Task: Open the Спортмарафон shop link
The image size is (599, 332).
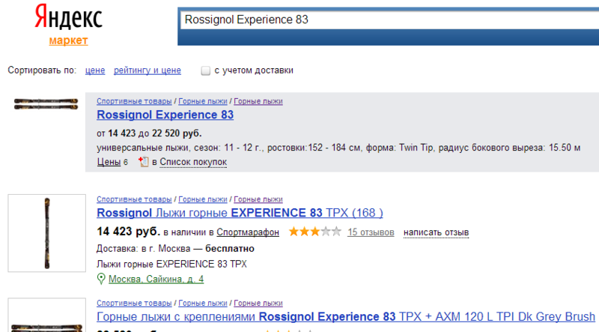Action: [x=248, y=232]
